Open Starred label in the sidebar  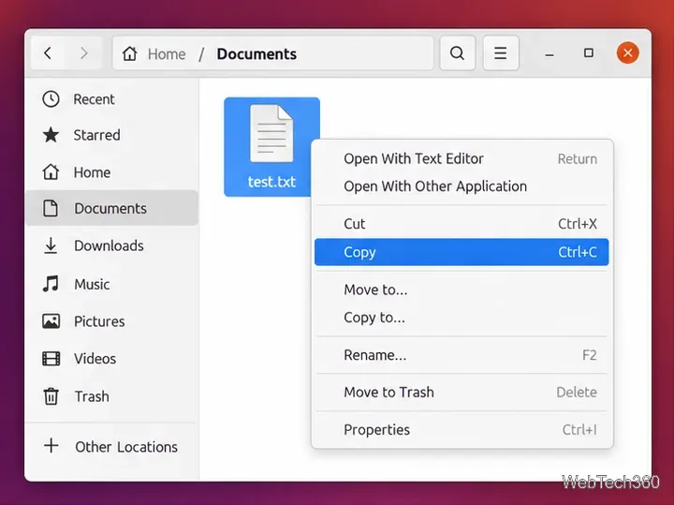(x=97, y=135)
